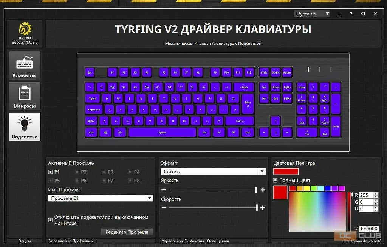The height and width of the screenshot is (247, 387).
Task: Select the PrtSc key on keyboard preview
Action: (264, 72)
